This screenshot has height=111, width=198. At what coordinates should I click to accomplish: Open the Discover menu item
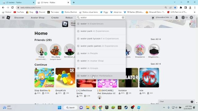click(x=19, y=18)
